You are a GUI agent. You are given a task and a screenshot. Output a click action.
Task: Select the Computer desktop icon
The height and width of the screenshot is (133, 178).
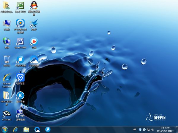(x=7, y=23)
